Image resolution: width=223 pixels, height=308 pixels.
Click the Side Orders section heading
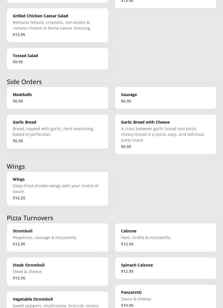click(24, 82)
